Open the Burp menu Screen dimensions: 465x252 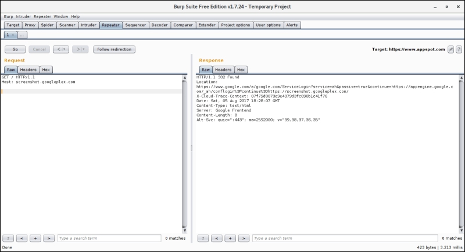[8, 16]
